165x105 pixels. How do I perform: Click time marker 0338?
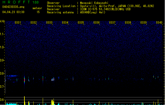pos(128,23)
